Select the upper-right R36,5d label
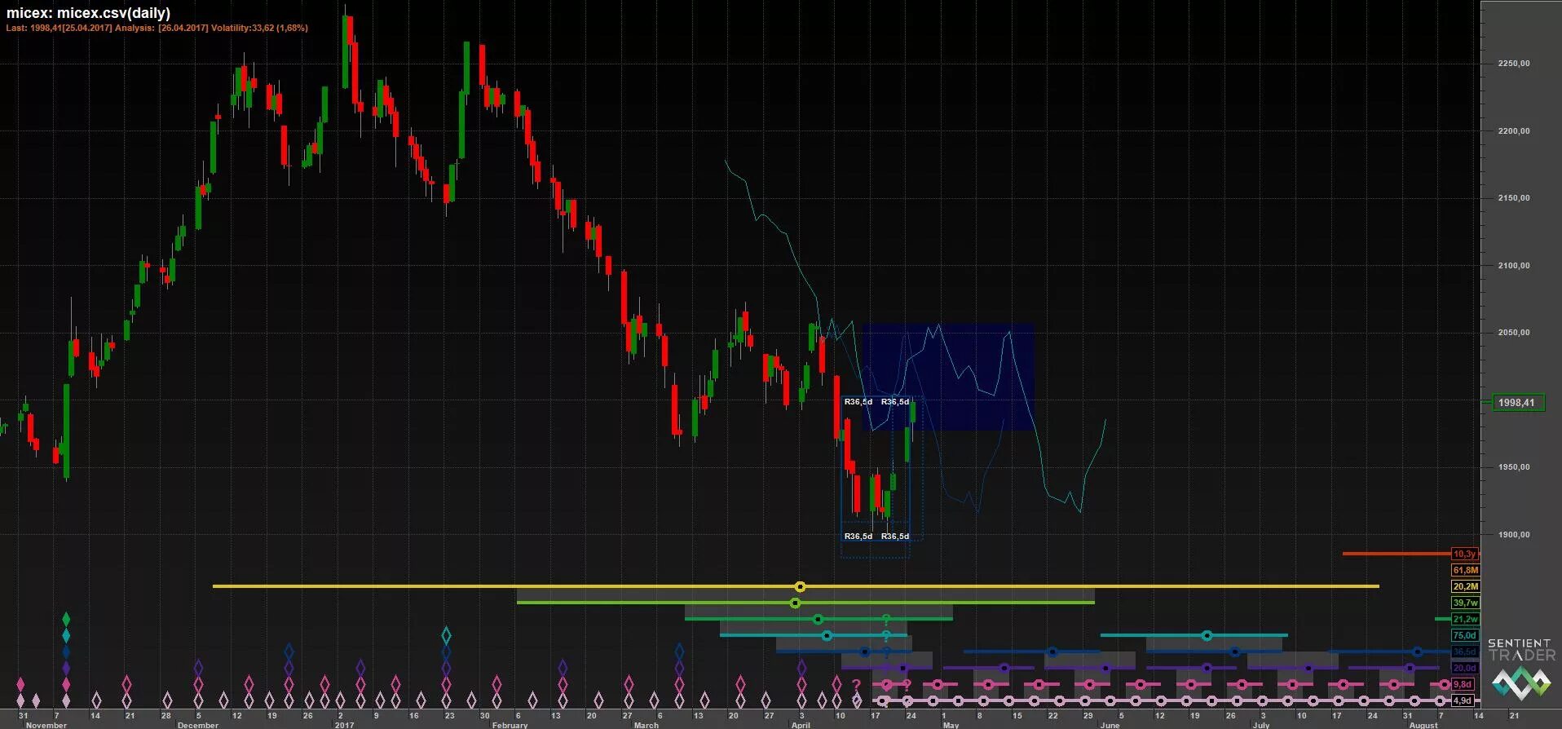 pyautogui.click(x=895, y=401)
